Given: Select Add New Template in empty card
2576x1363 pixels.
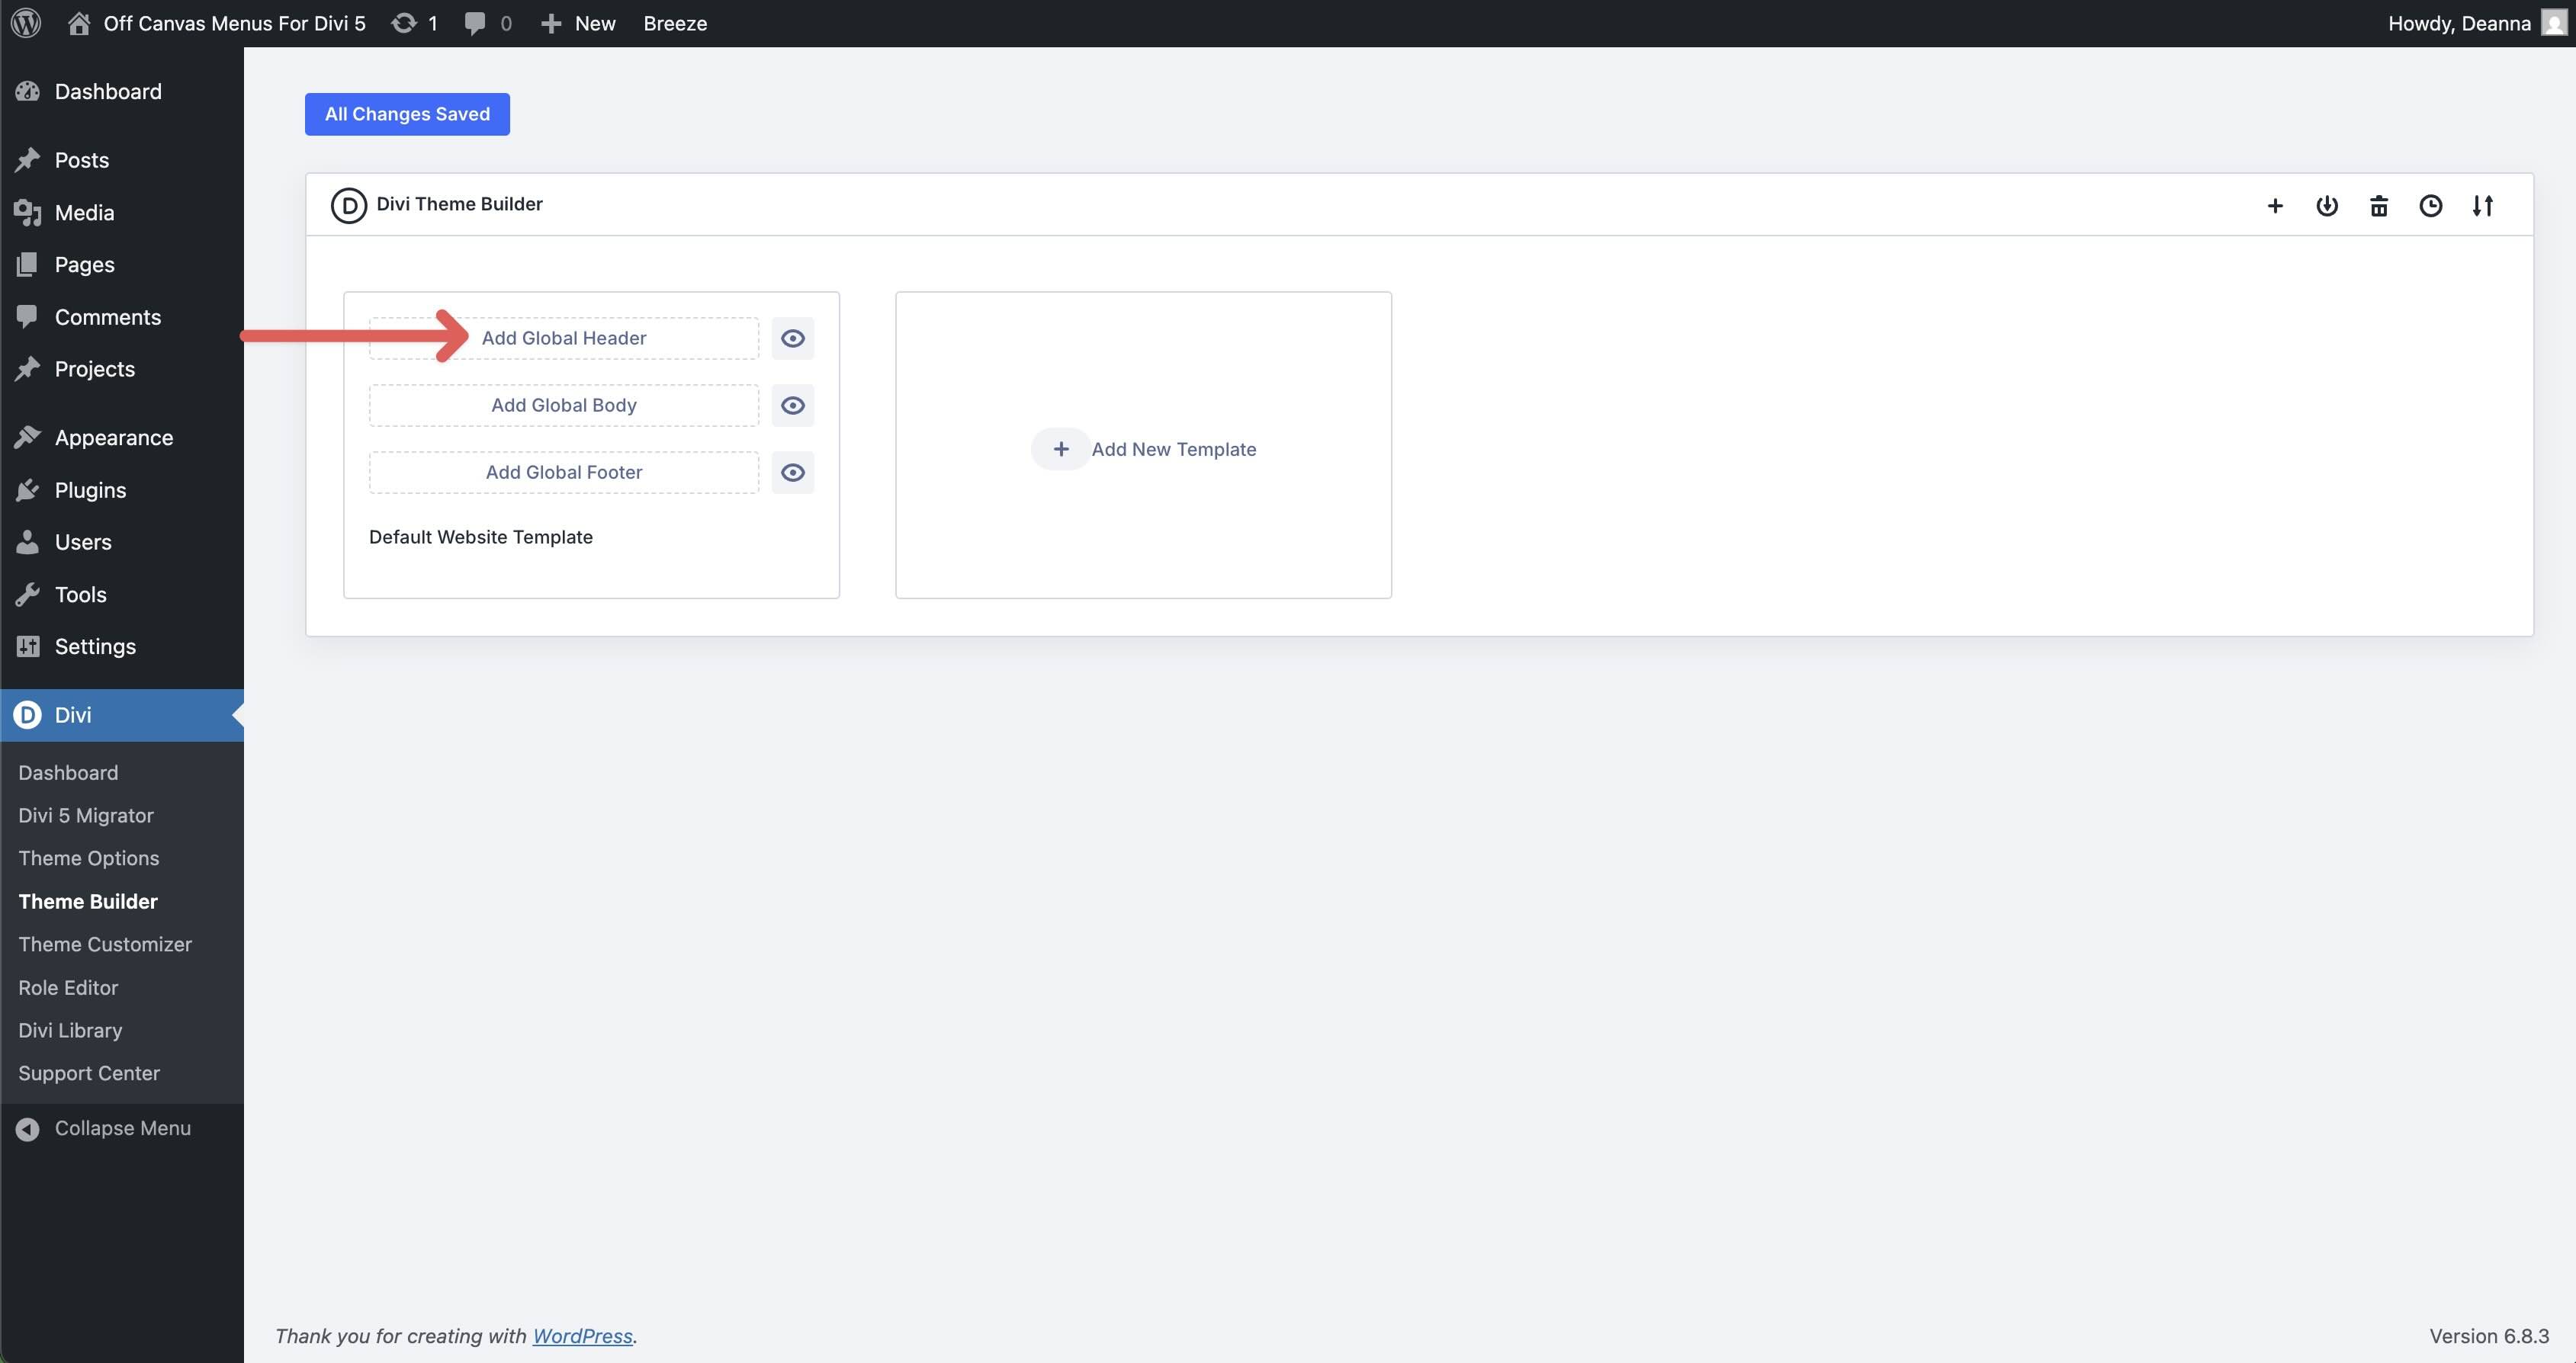Looking at the screenshot, I should tap(1143, 448).
